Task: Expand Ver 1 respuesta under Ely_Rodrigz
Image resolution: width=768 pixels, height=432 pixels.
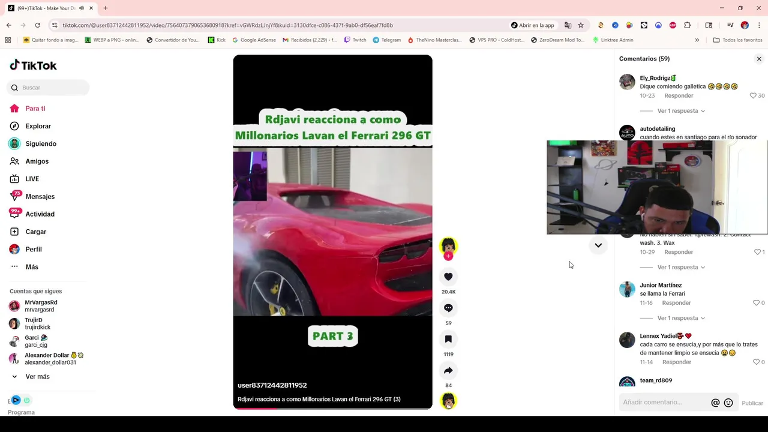Action: tap(681, 111)
